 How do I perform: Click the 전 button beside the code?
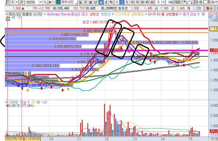(x=21, y=2)
